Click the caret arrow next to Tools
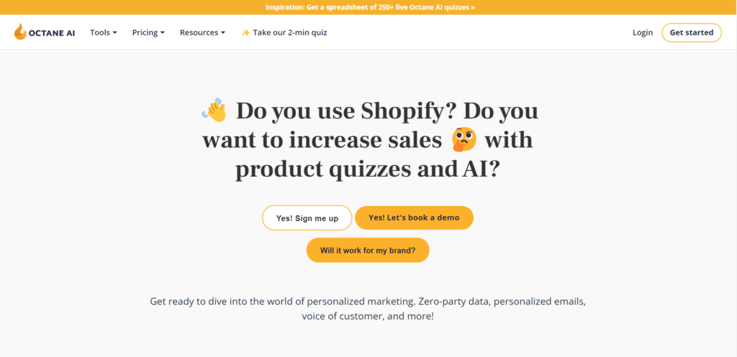 114,33
